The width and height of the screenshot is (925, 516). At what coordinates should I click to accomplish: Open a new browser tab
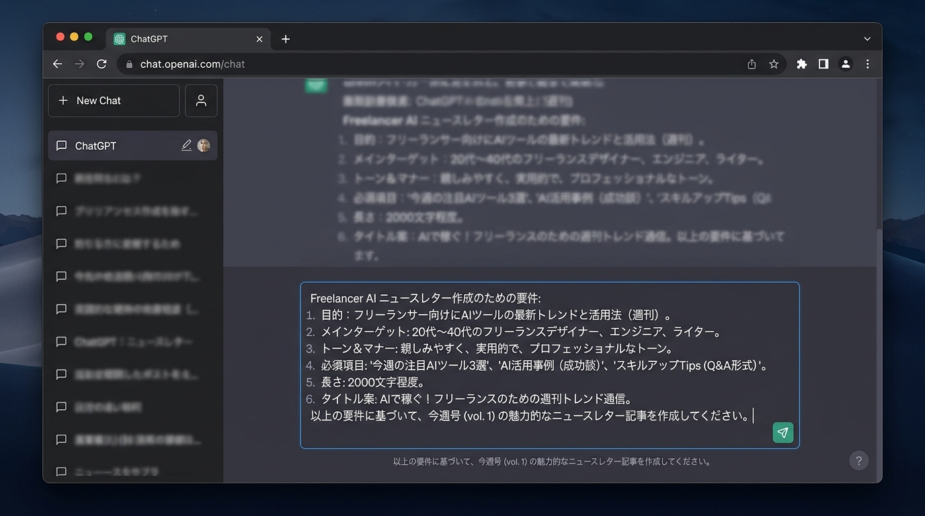[286, 39]
